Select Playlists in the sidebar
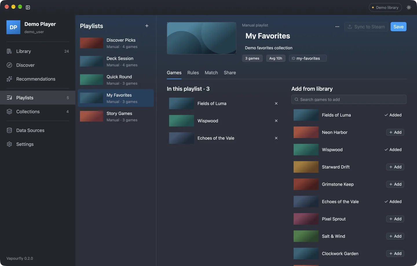Viewport: 417px width, 266px height. coord(38,98)
